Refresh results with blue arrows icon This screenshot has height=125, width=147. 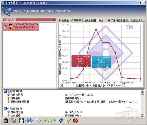(61, 121)
